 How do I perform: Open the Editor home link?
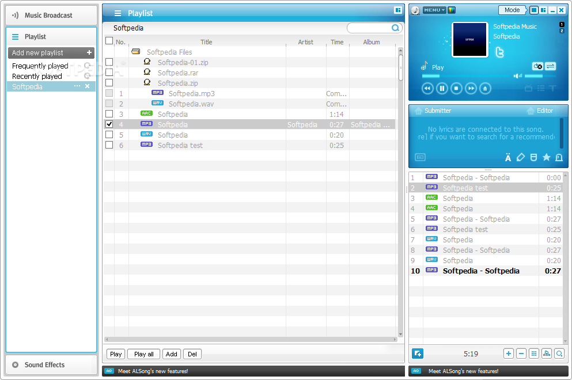point(540,111)
